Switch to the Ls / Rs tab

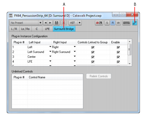[25, 29]
